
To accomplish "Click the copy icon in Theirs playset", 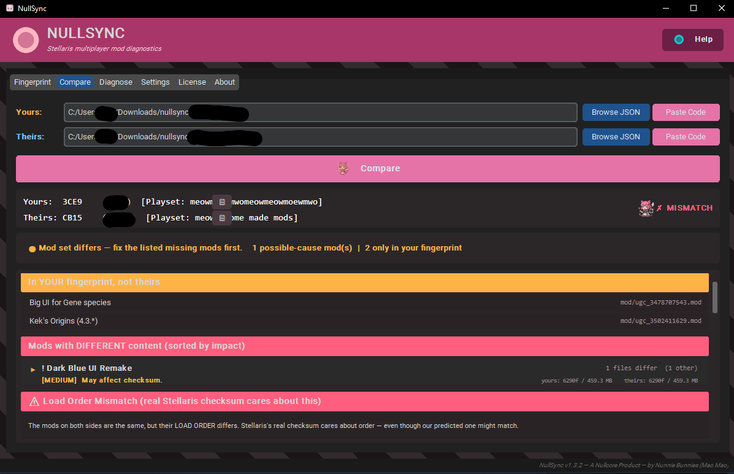I will click(222, 218).
